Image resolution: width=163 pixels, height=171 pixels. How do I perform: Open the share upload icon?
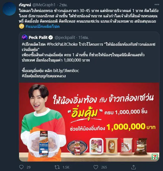[134, 167]
